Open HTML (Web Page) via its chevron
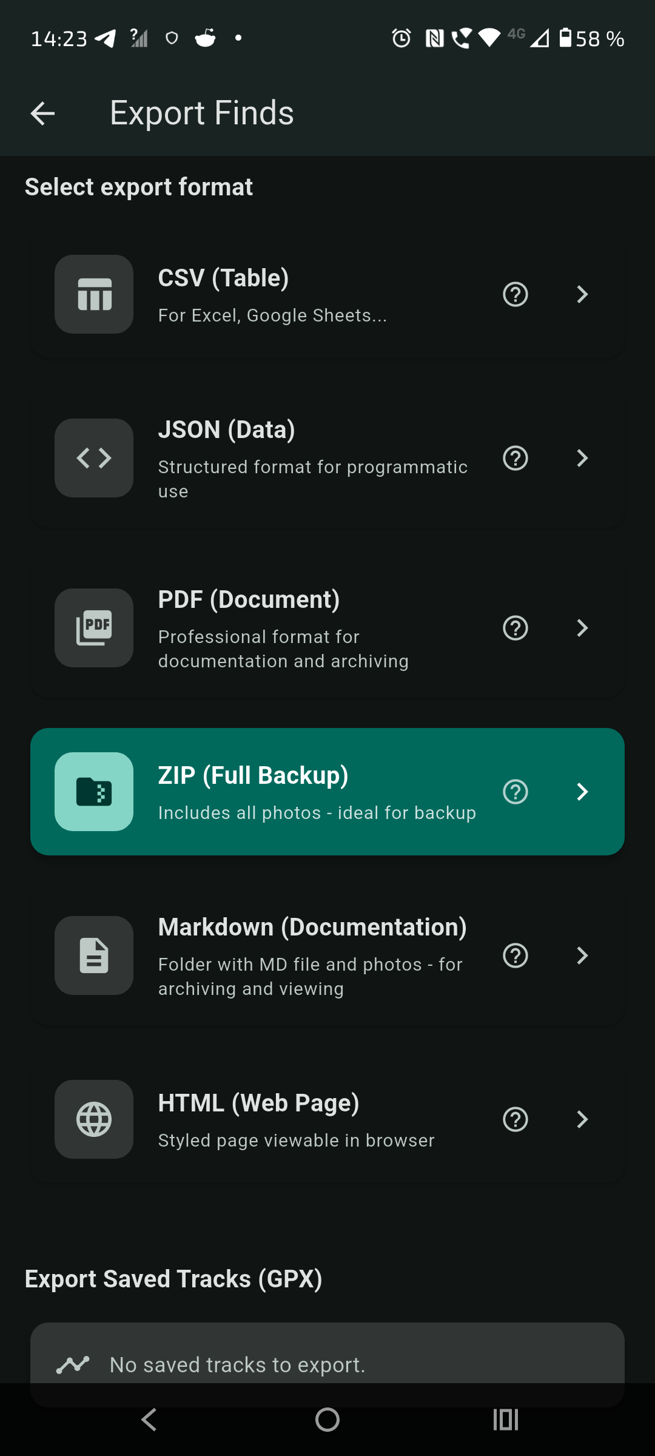 tap(582, 1119)
